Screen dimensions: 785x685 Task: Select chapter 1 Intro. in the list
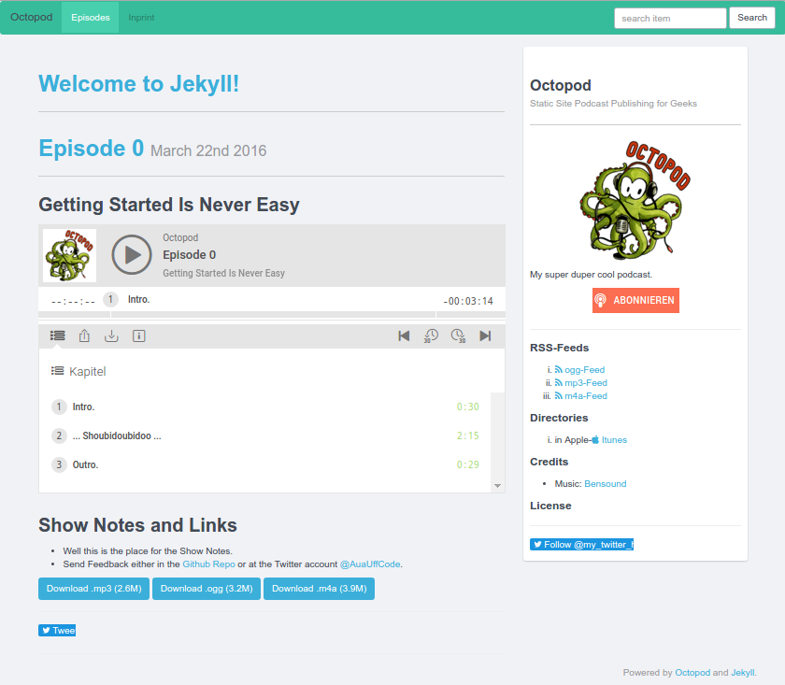coord(265,407)
